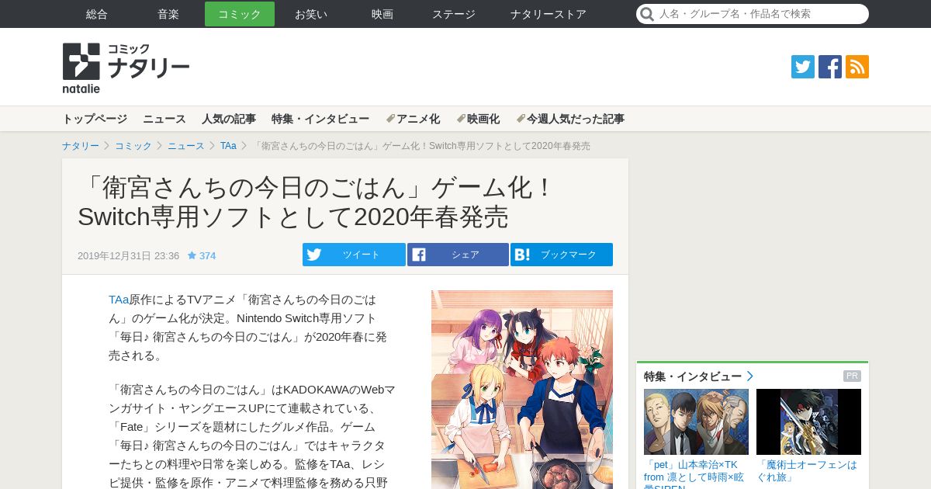
Task: Click the コミック breadcrumb link
Action: [x=133, y=146]
